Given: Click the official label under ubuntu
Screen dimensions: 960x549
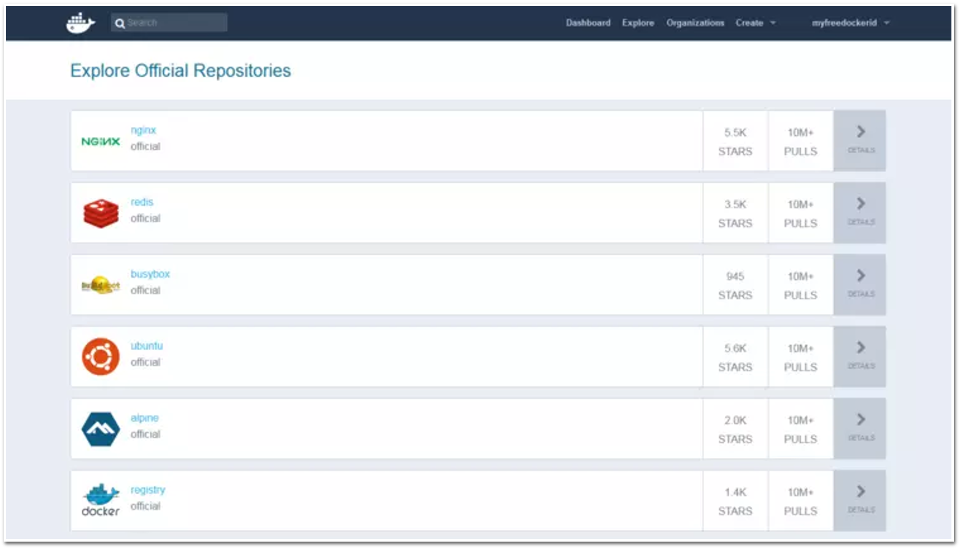Looking at the screenshot, I should click(x=145, y=362).
